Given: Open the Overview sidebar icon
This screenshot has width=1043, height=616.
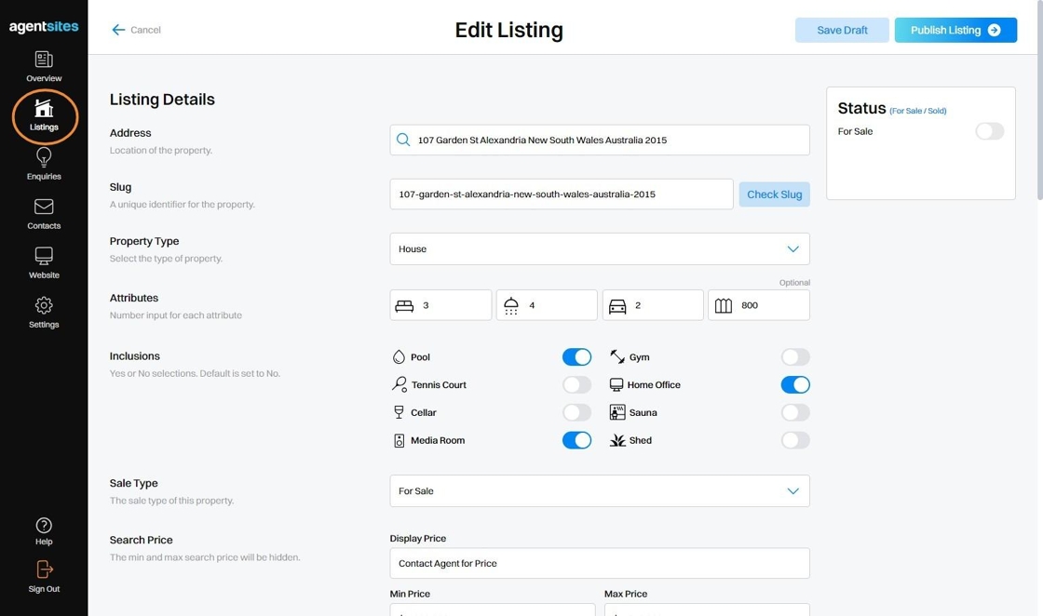Looking at the screenshot, I should [x=44, y=61].
